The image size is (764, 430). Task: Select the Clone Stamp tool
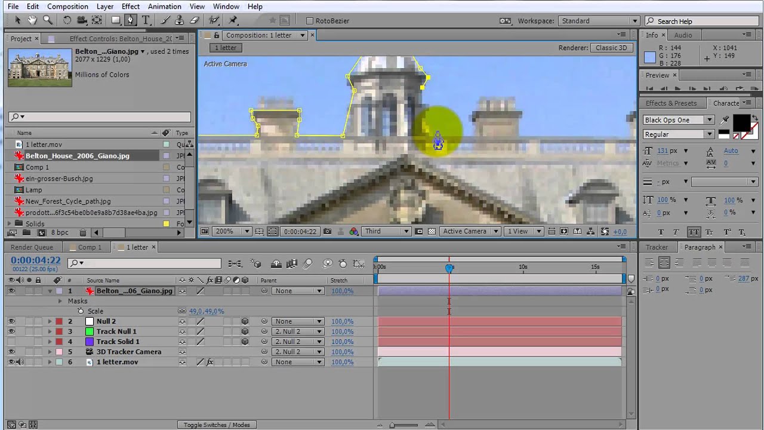179,20
